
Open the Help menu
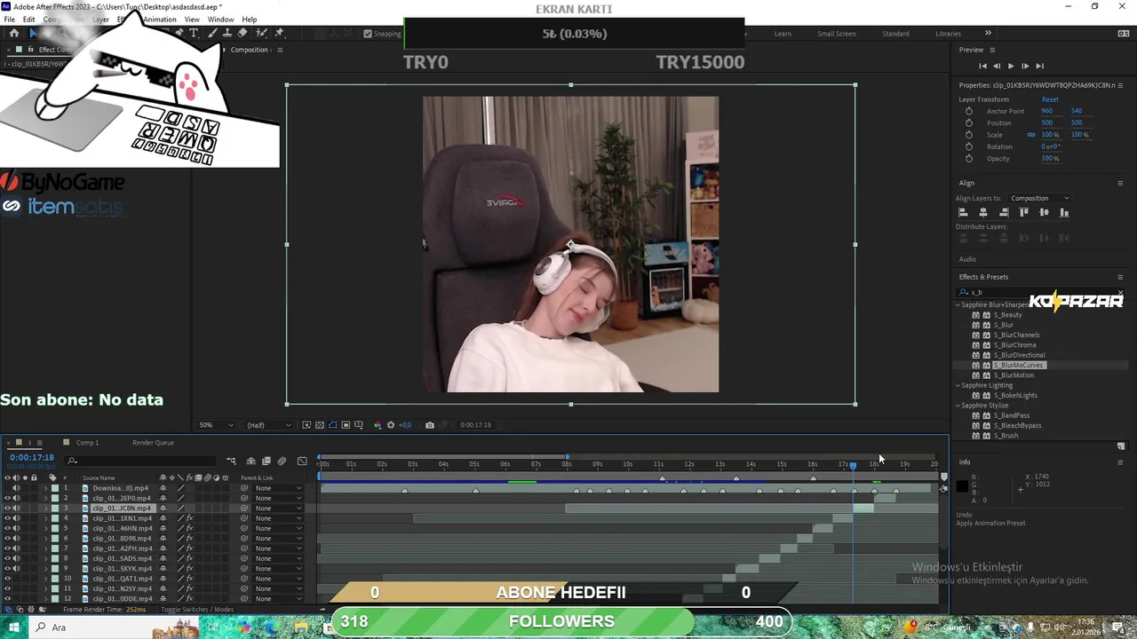pos(250,20)
